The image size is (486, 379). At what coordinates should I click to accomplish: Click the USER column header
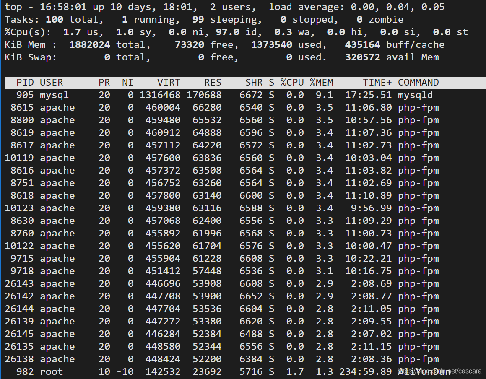(52, 83)
